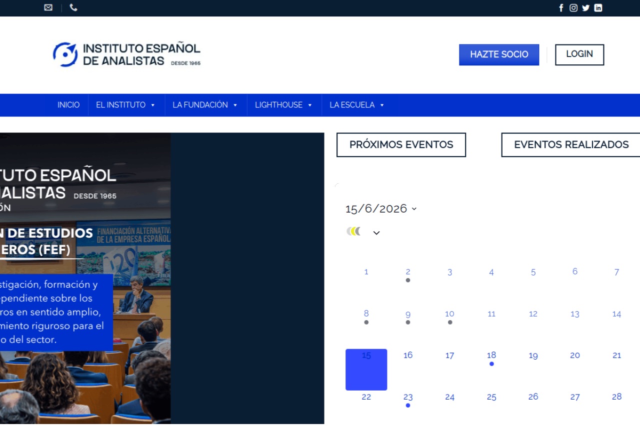Expand the LA FUNDACIÓN menu

tap(205, 105)
